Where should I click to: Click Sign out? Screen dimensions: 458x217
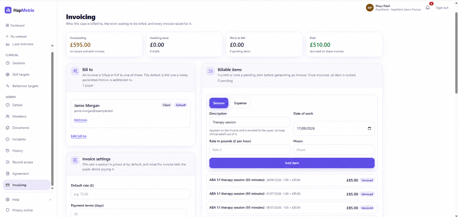pyautogui.click(x=442, y=8)
